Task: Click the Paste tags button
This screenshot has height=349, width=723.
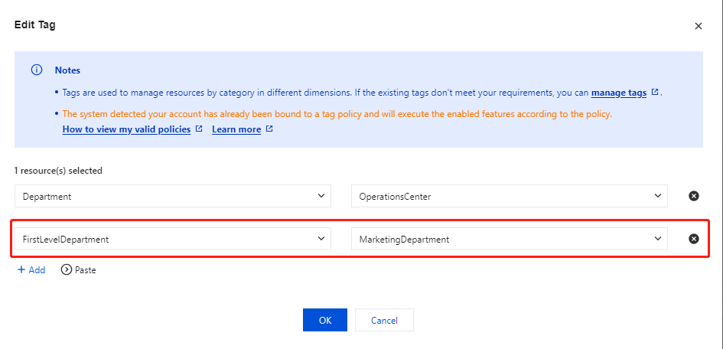Action: tap(79, 270)
